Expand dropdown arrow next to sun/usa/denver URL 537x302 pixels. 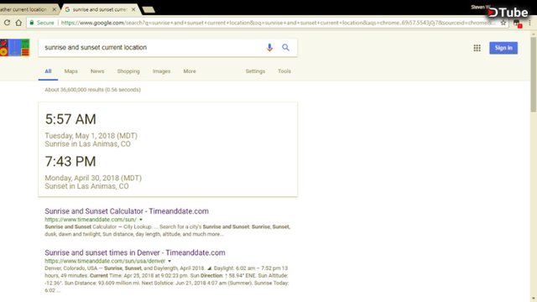pos(169,261)
